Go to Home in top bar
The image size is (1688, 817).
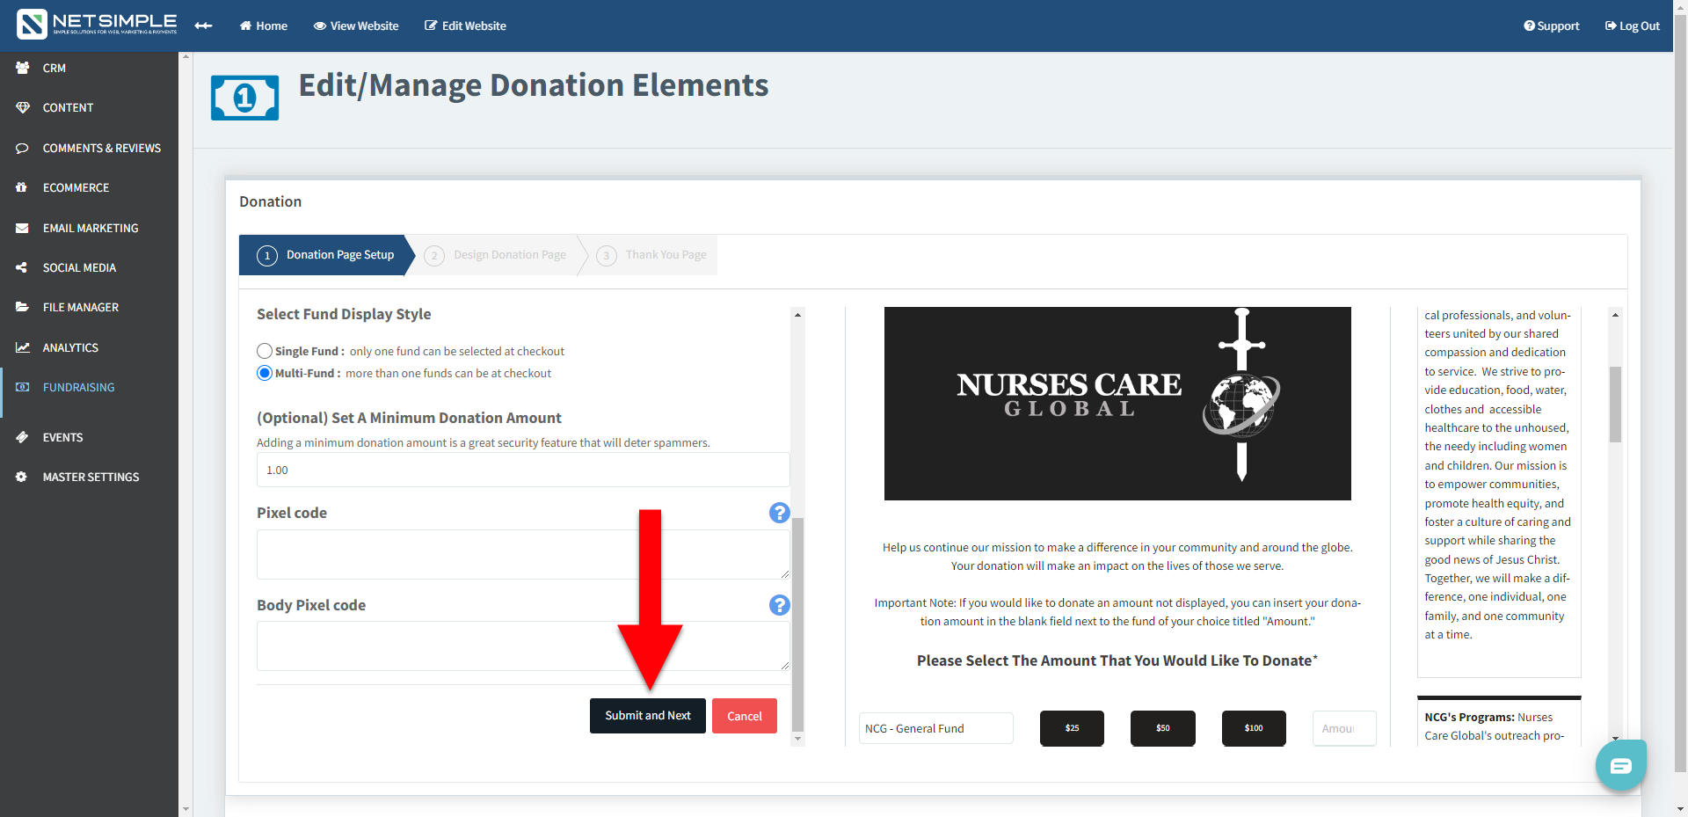(264, 26)
